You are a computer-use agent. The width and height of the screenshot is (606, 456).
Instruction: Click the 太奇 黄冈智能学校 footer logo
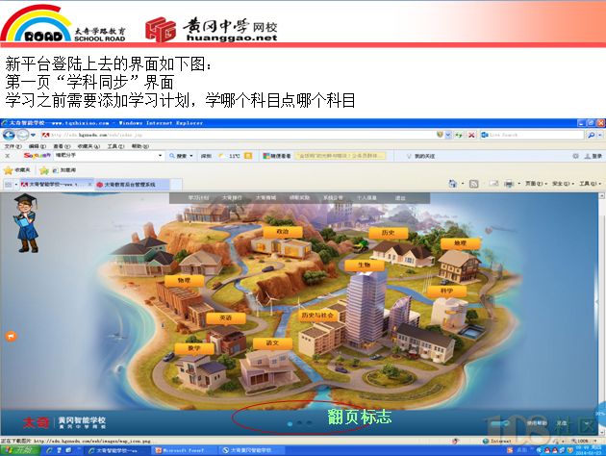[64, 422]
